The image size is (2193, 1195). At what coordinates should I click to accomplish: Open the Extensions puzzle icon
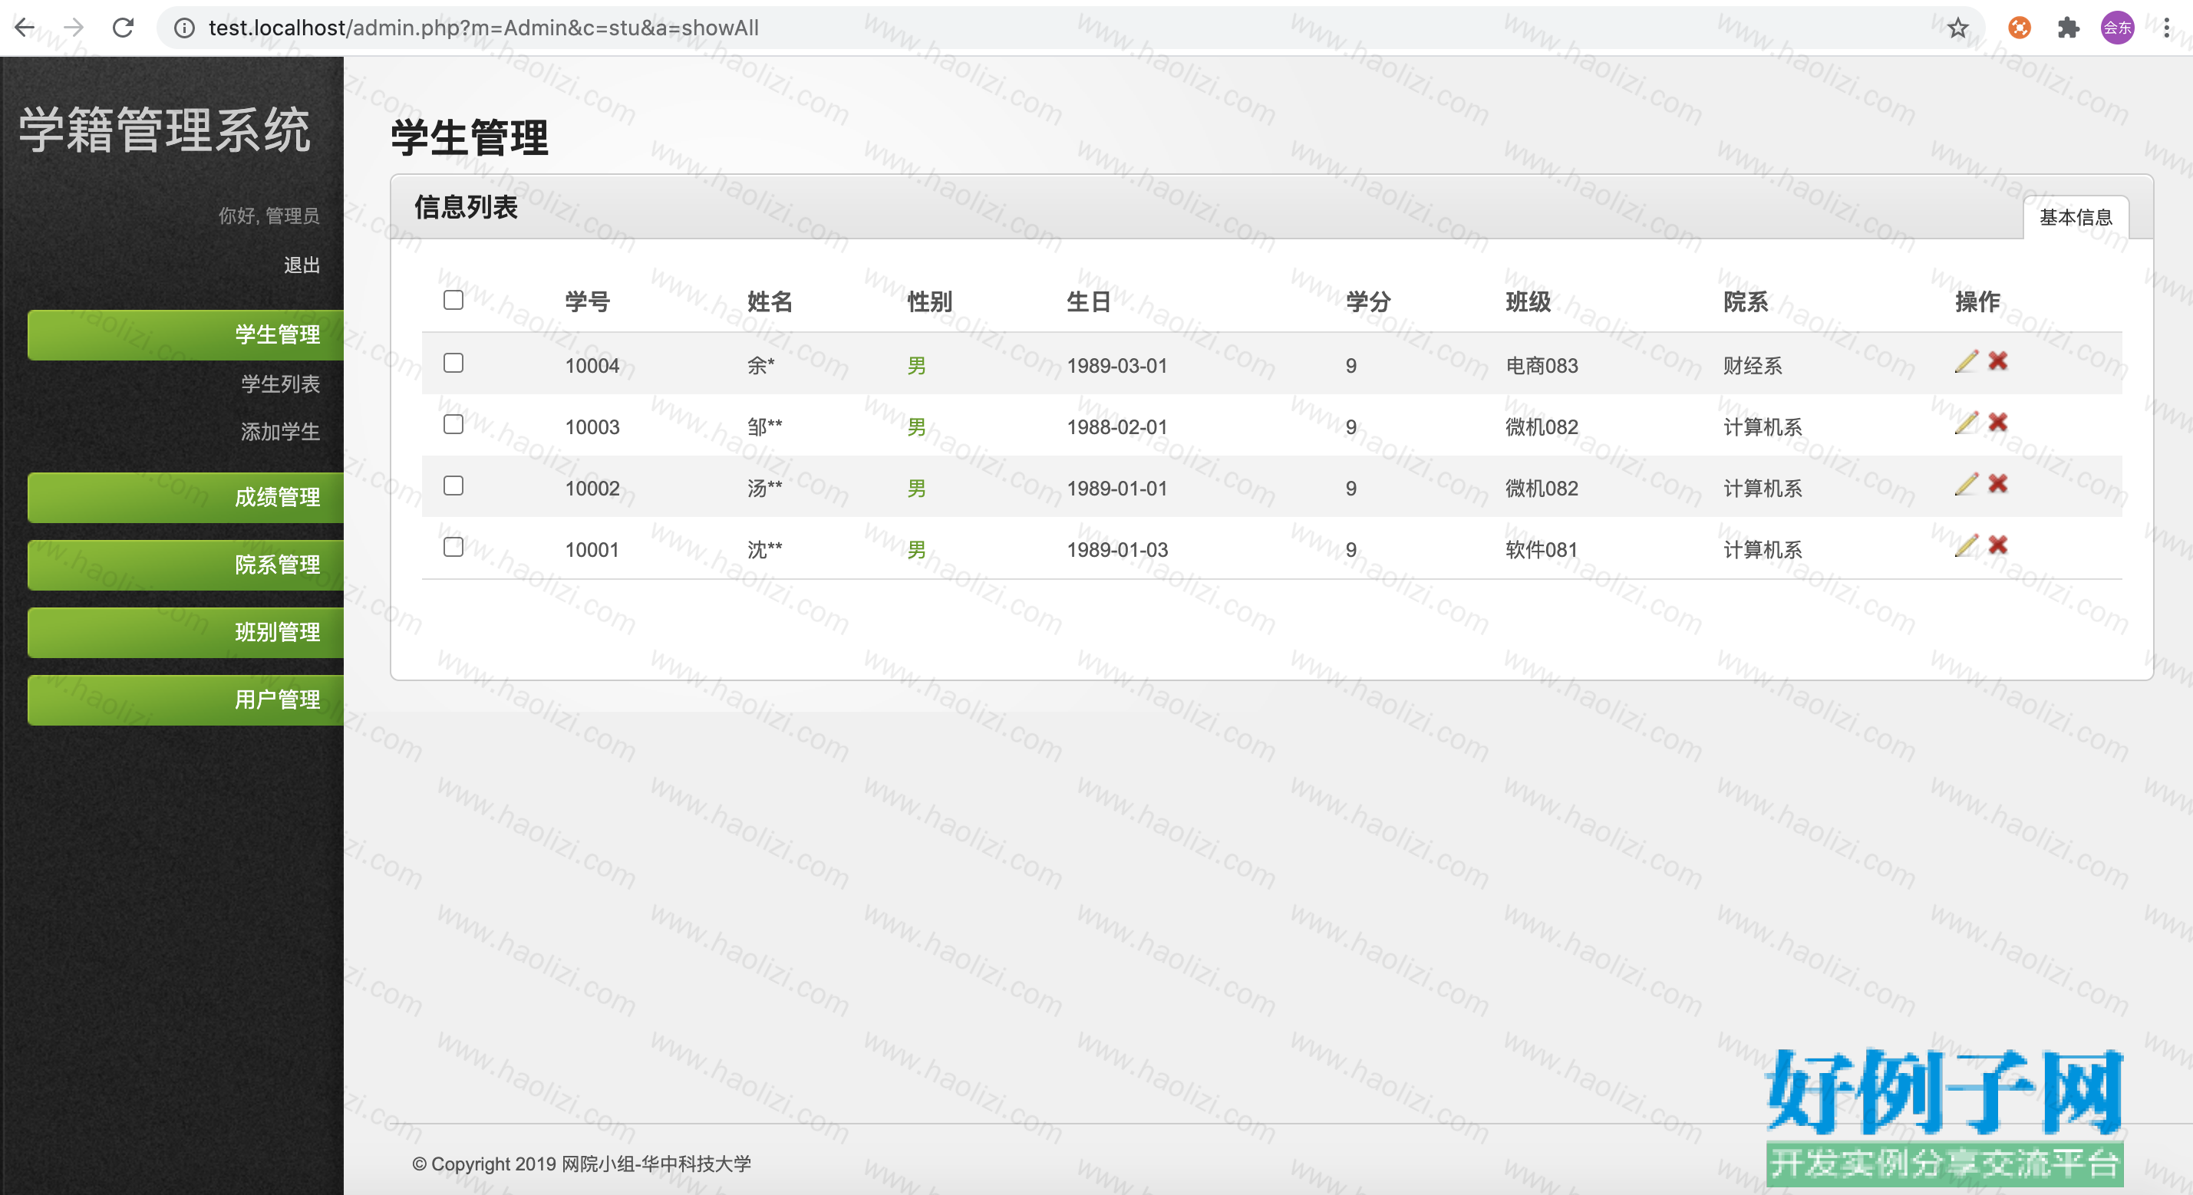(2068, 28)
